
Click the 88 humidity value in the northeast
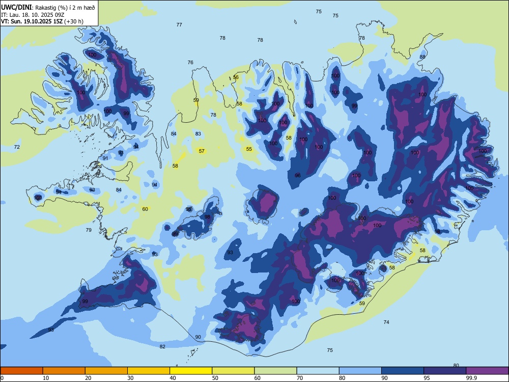coord(422,57)
